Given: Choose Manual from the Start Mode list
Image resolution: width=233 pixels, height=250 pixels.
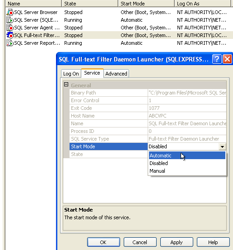Looking at the screenshot, I should coord(187,171).
